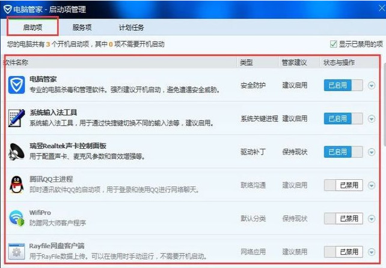Click 联络沟通 type cell
Screen dimensions: 386x268
click(253, 185)
